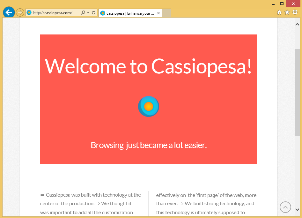Image resolution: width=302 pixels, height=218 pixels.
Task: Click the search magnifier in address bar
Action: tap(83, 13)
